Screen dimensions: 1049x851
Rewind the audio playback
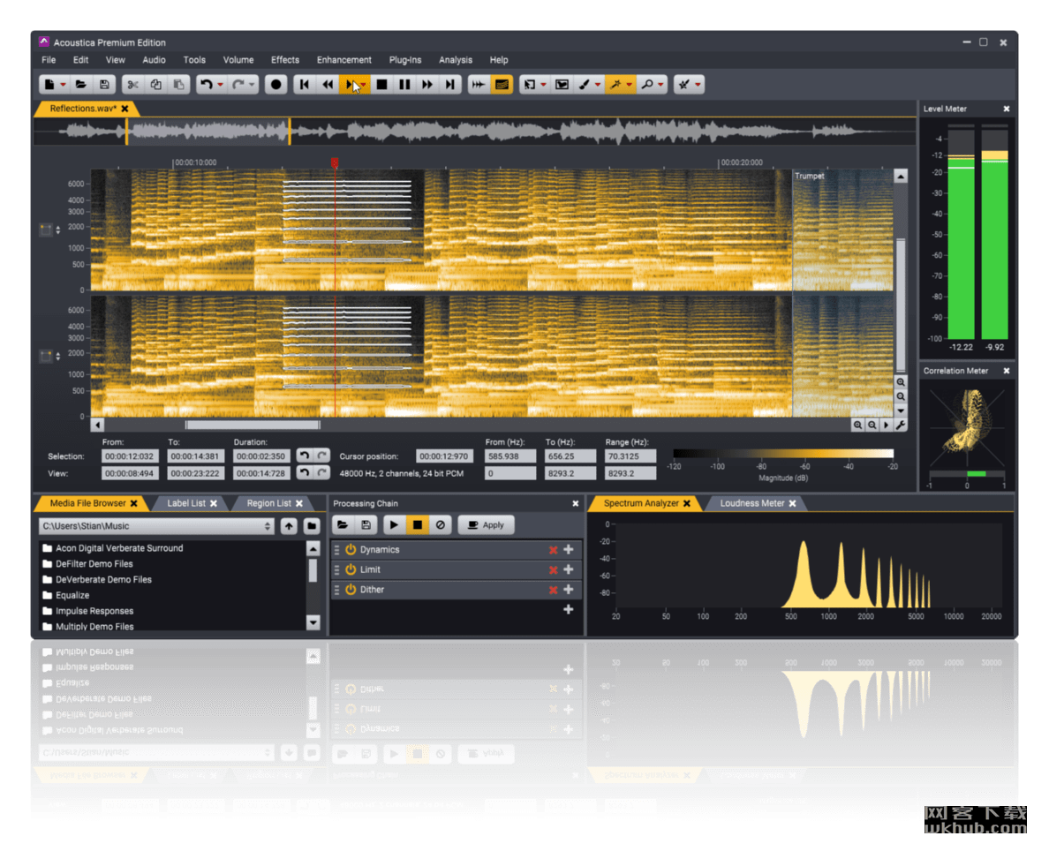[327, 84]
